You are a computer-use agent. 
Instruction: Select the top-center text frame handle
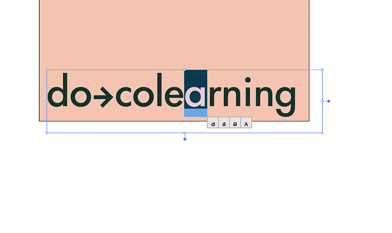185,70
